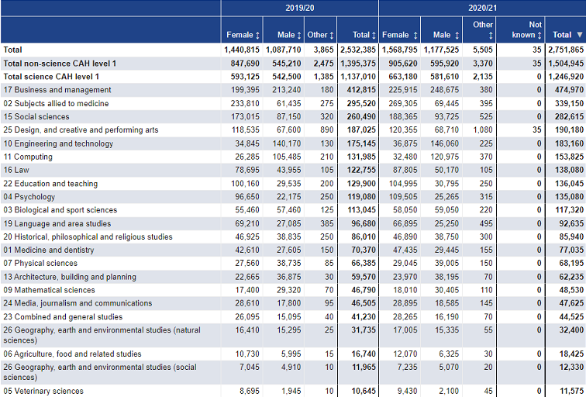Click Agriculture 2020/21 total 18,425
The height and width of the screenshot is (397, 586).
(x=571, y=354)
